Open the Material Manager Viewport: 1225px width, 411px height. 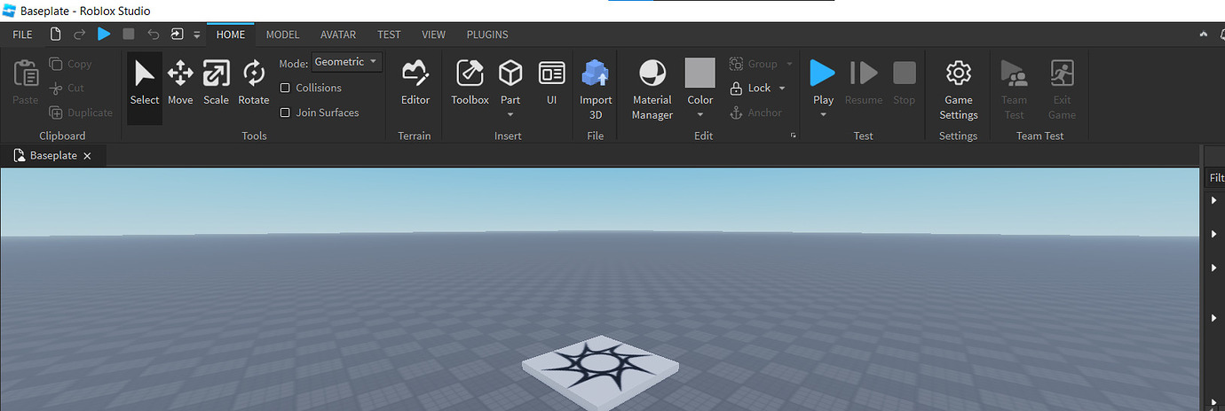pyautogui.click(x=652, y=89)
